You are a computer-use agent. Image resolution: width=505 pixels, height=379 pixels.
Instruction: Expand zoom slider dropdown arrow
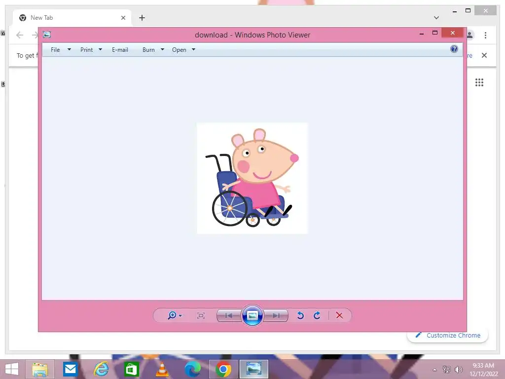(x=180, y=315)
